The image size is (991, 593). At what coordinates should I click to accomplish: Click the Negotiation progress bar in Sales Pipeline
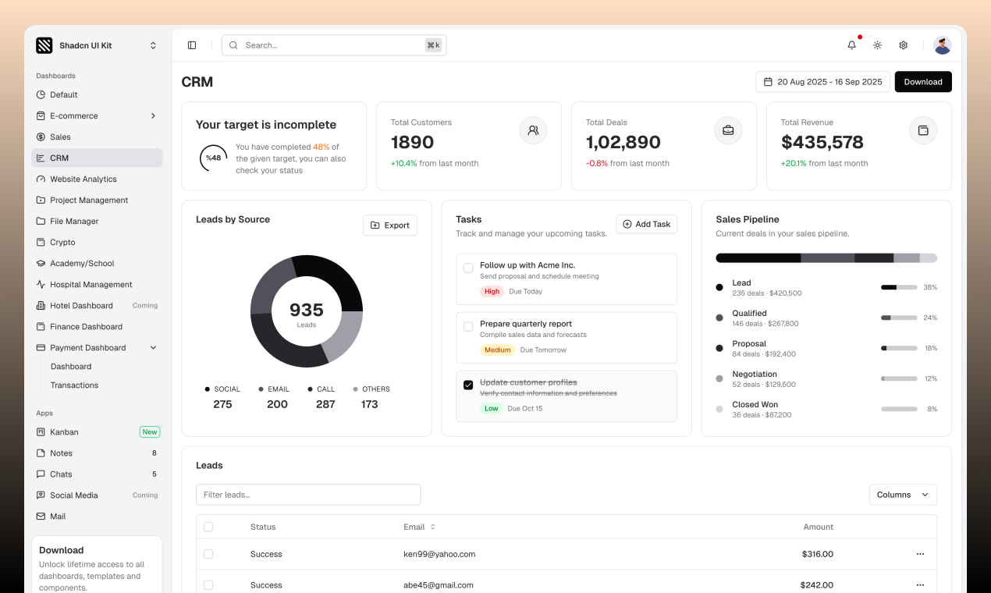click(899, 378)
